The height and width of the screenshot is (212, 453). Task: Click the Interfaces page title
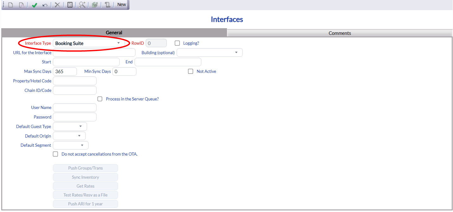click(227, 19)
